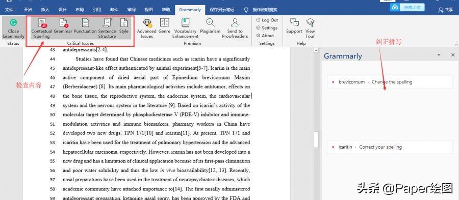Viewport: 459px width, 200px height.
Task: Click "hepatocellular carcinoma" on line 54
Action: click(x=89, y=152)
